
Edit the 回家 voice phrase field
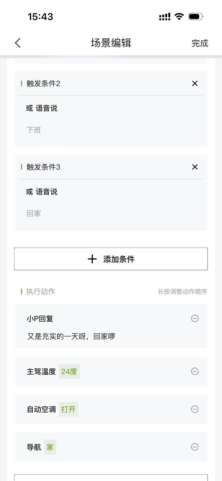pos(34,213)
